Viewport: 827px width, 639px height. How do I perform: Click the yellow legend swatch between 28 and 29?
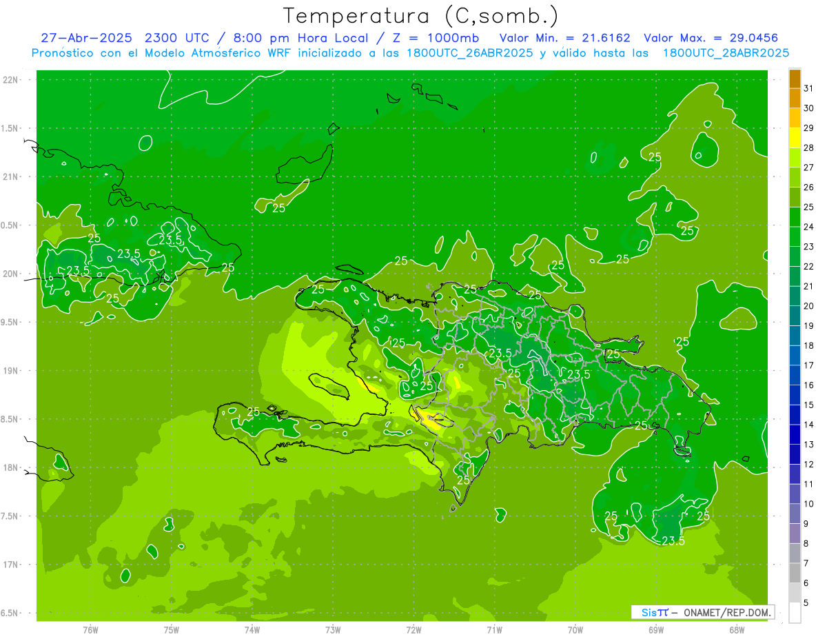(795, 138)
